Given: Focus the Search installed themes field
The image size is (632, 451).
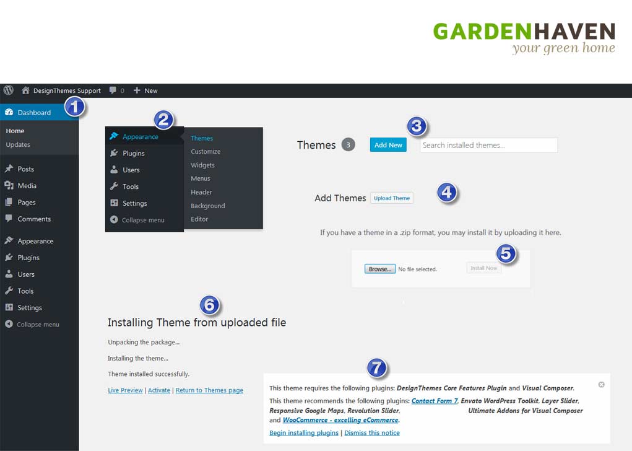Looking at the screenshot, I should 488,145.
